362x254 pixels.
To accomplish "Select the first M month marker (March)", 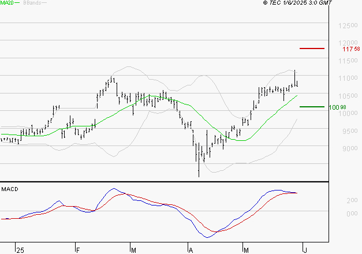I will coord(133,251).
